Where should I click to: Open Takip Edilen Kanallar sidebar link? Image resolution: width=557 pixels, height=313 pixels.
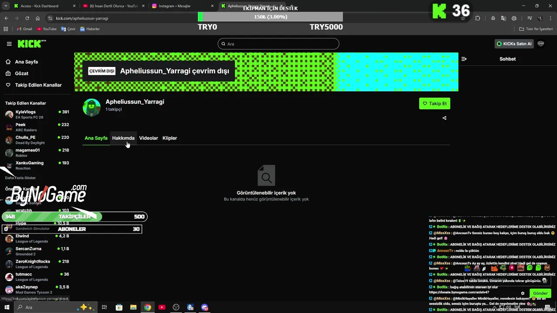[x=38, y=85]
